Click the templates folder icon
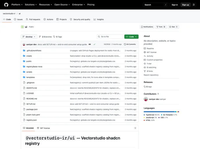Viewport: 200px width, 149px height. coord(24,77)
